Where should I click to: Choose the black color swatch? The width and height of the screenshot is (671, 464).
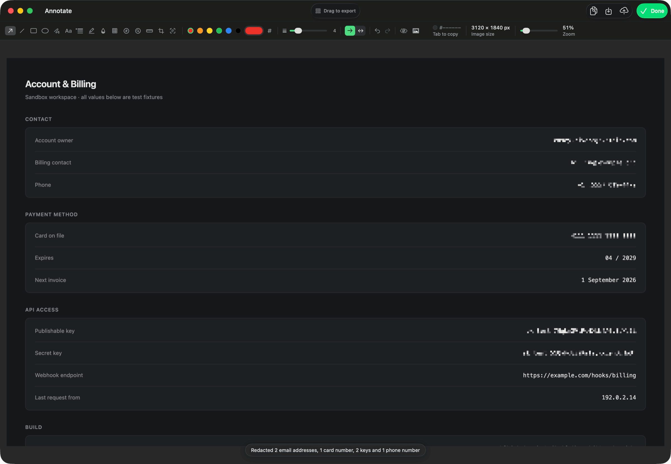[x=238, y=30]
